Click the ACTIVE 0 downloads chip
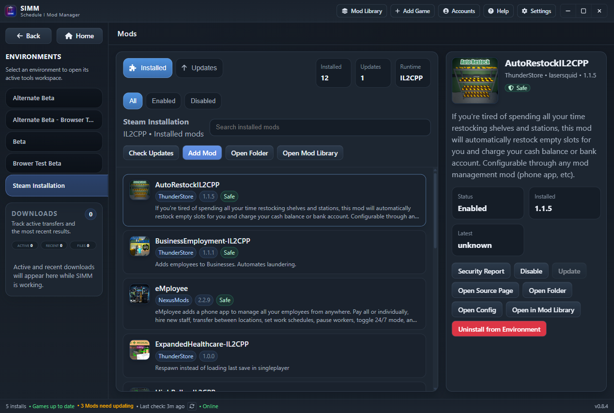The height and width of the screenshot is (413, 614). (x=26, y=245)
